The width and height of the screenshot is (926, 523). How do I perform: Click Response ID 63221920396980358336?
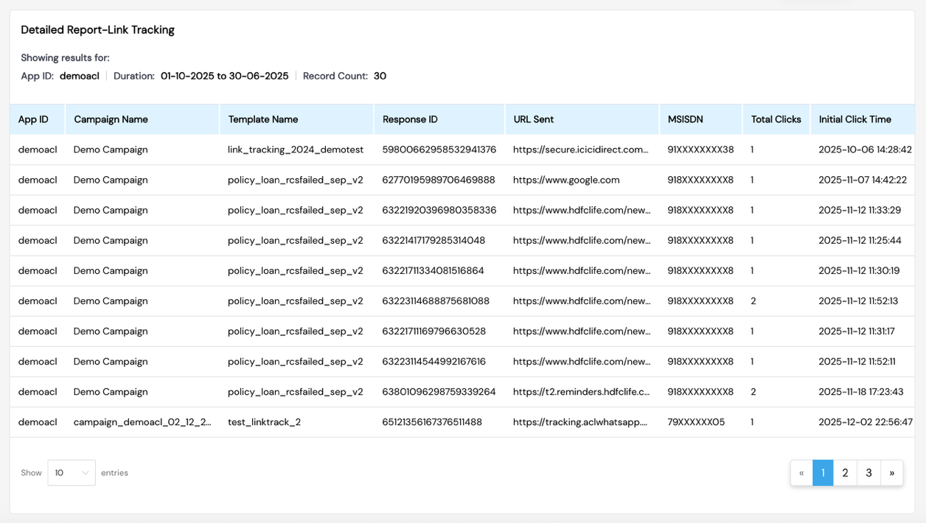pos(439,210)
